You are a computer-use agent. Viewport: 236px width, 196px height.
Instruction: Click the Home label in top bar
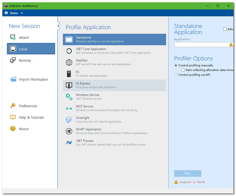(14, 13)
